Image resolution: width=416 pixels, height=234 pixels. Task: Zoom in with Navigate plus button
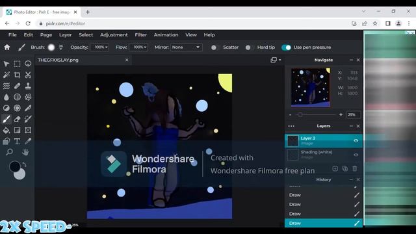tap(341, 114)
